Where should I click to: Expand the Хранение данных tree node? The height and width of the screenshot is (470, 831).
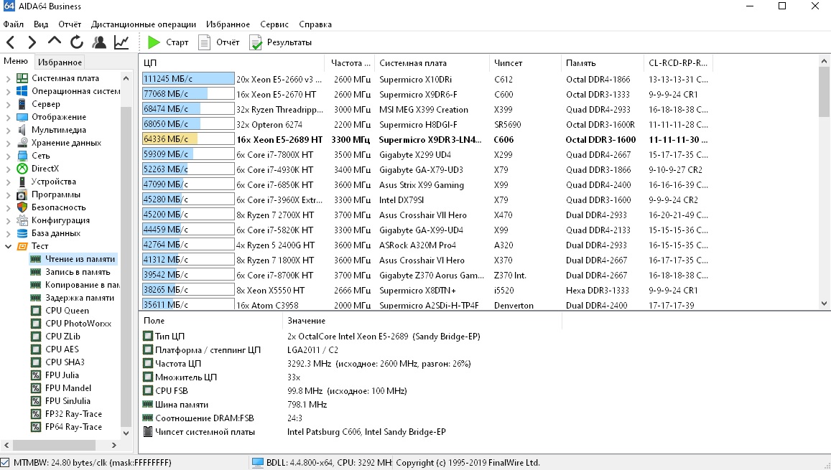coord(8,143)
